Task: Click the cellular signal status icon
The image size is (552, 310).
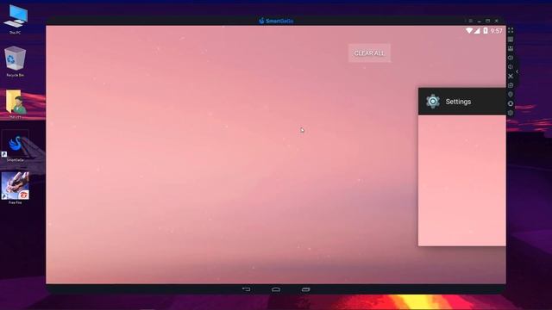Action: [x=477, y=31]
